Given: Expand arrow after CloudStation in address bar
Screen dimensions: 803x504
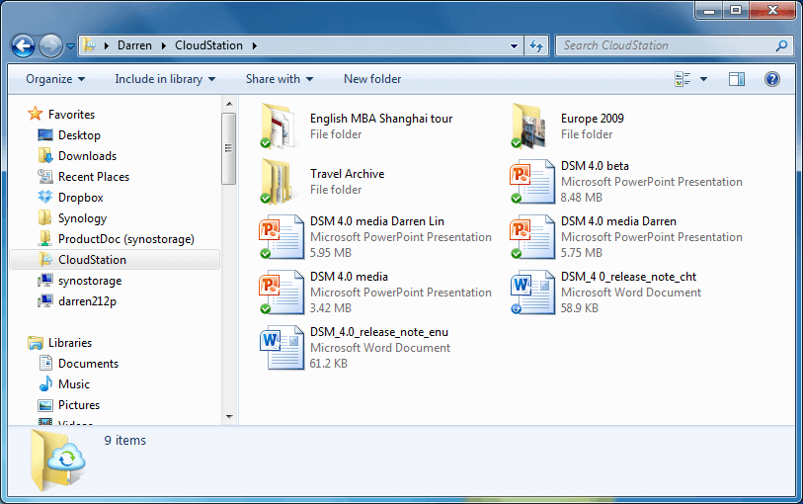Looking at the screenshot, I should [x=254, y=45].
